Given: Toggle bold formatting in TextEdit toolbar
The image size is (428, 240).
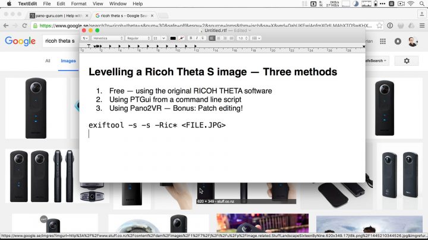Looking at the screenshot, I should click(192, 38).
